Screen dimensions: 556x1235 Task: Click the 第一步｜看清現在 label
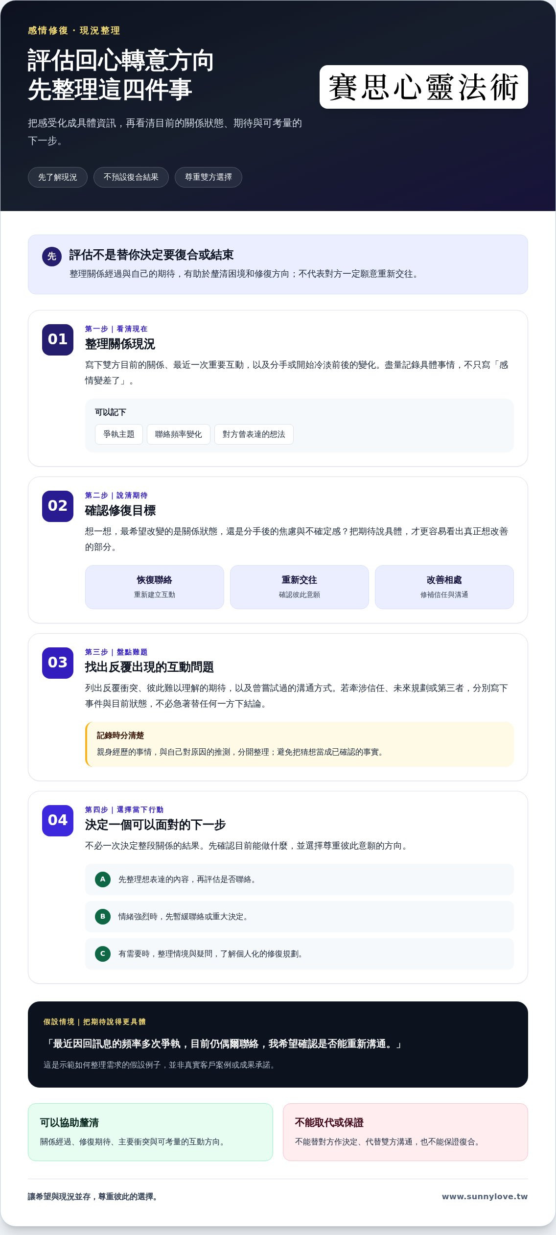point(116,329)
